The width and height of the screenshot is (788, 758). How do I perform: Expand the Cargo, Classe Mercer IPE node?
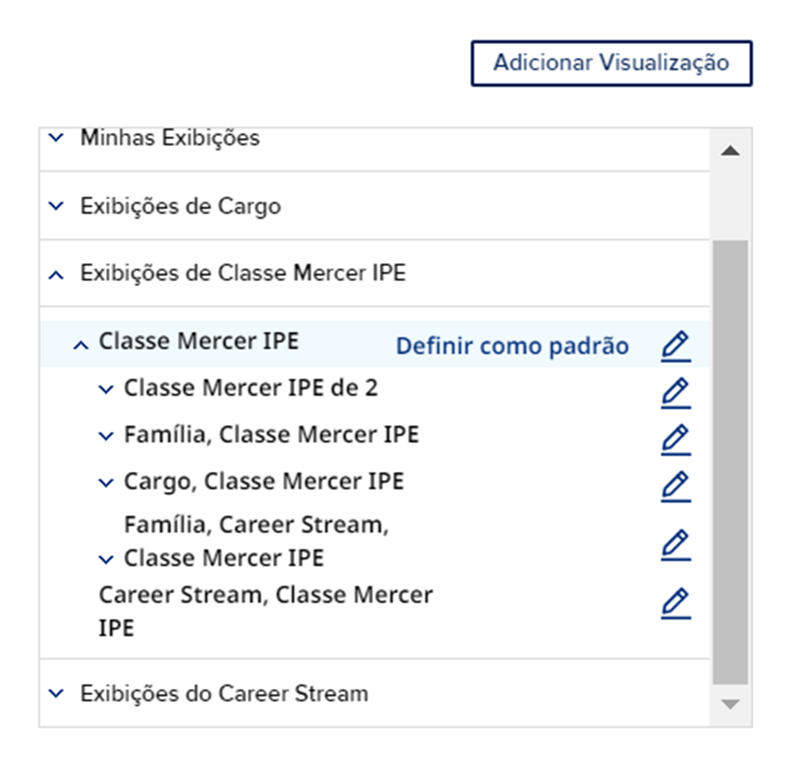(106, 483)
